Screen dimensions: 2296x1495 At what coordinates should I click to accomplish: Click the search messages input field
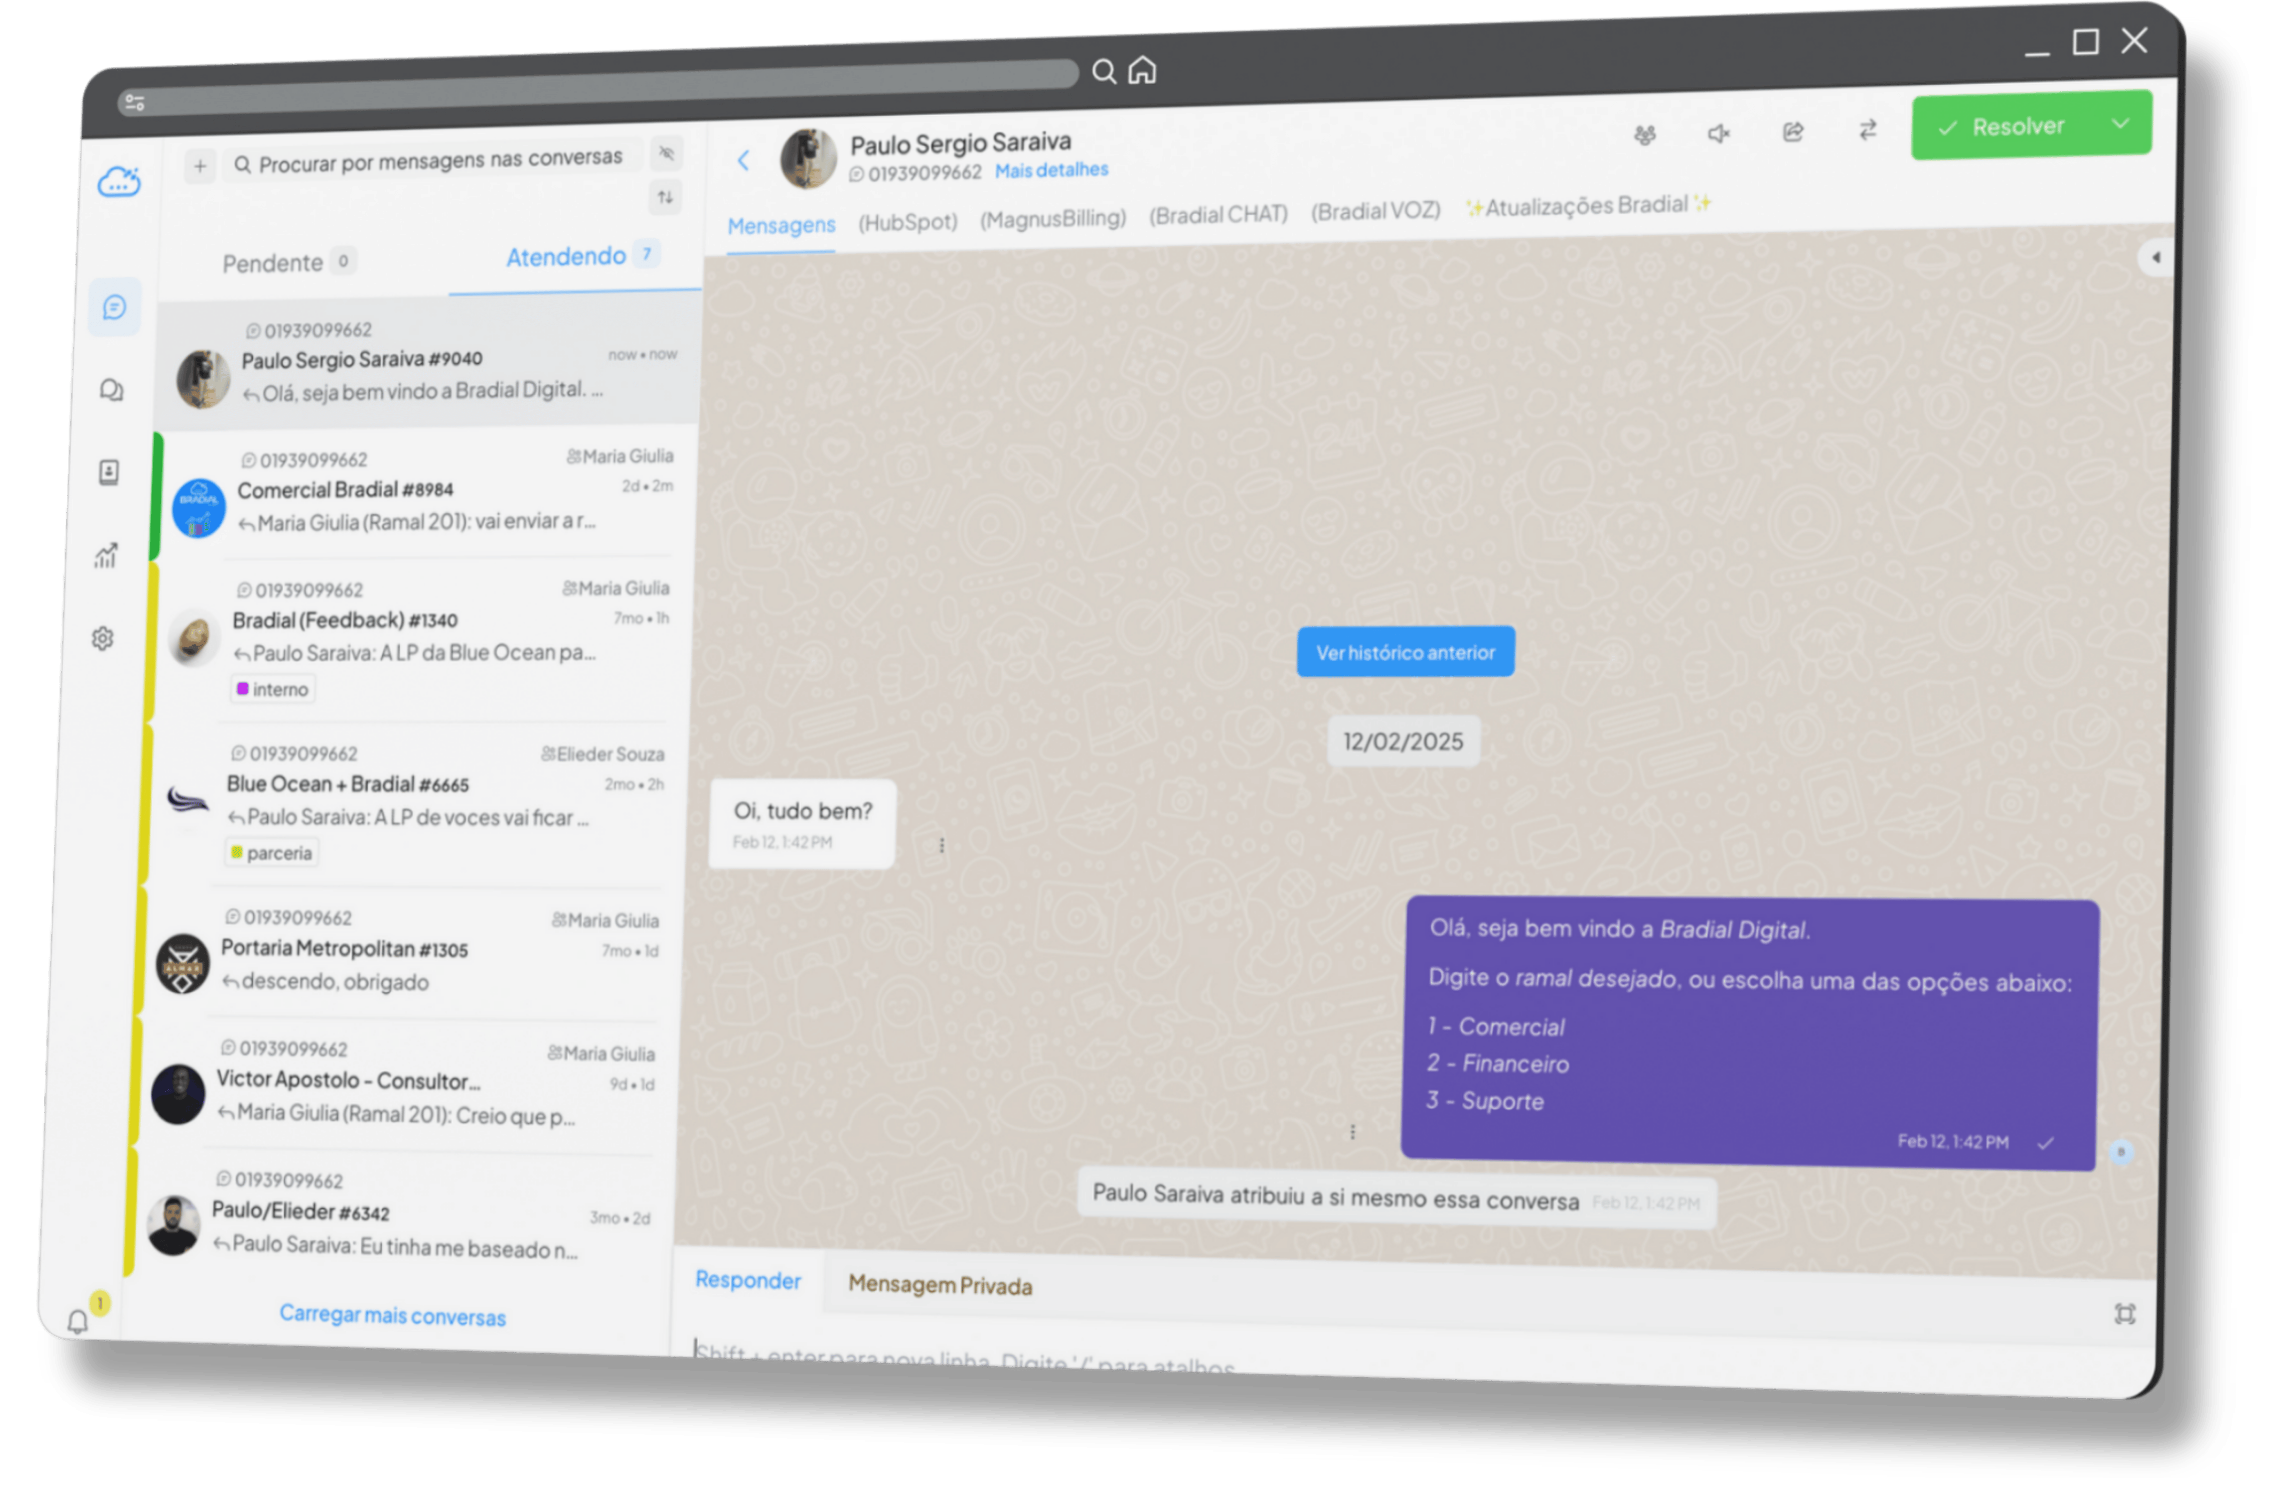(440, 160)
